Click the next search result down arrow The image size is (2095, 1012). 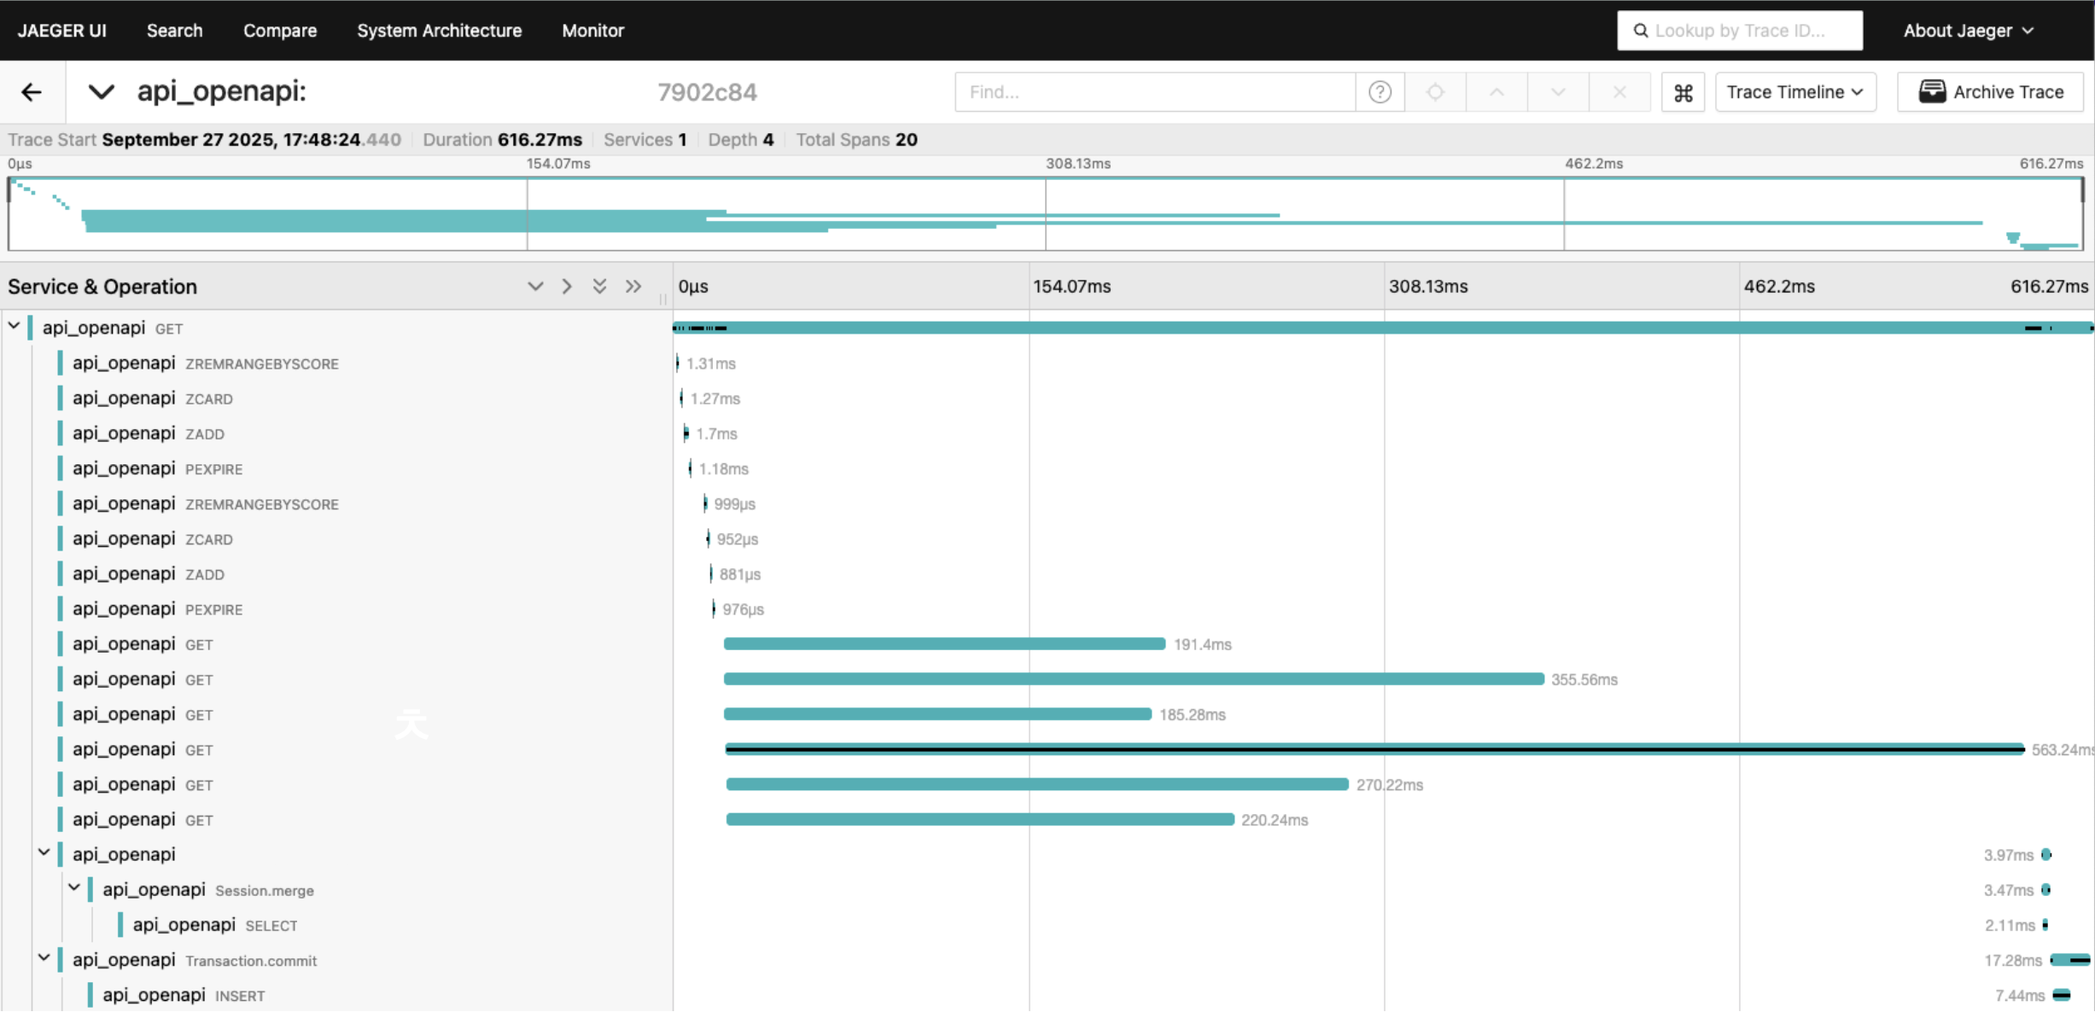pos(1558,92)
